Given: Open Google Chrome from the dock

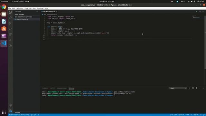Looking at the screenshot, I should tap(4, 7).
